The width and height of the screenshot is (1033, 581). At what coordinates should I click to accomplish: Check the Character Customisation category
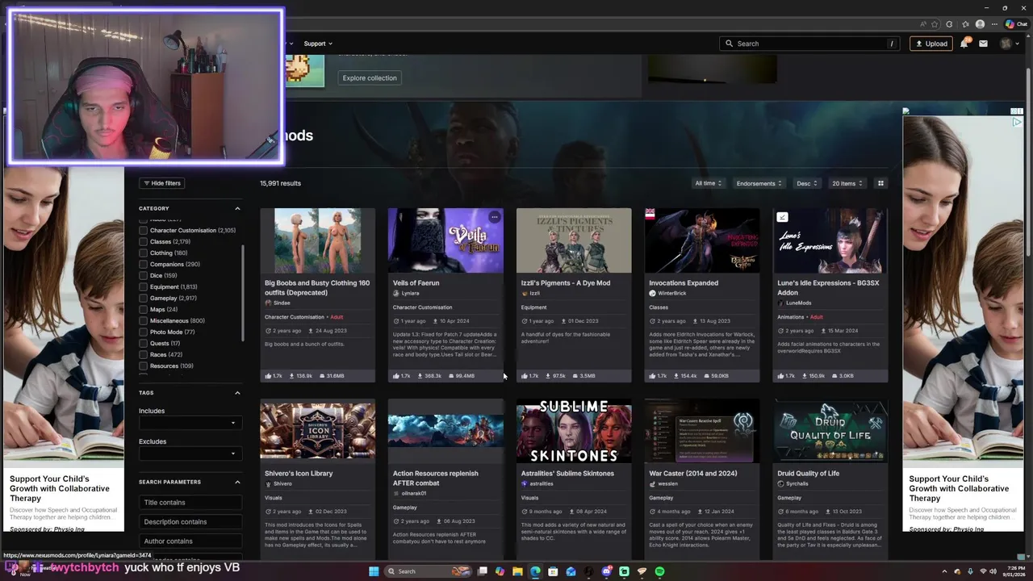click(x=143, y=230)
